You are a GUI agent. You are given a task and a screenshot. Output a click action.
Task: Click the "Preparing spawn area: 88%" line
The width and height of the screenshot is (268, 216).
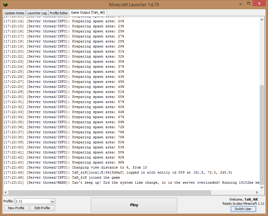[64, 152]
